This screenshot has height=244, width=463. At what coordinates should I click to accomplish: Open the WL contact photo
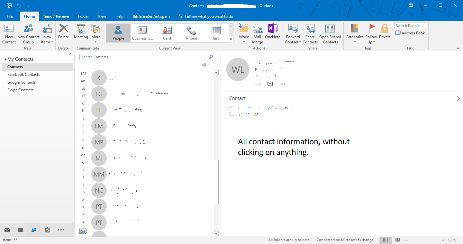pos(238,69)
